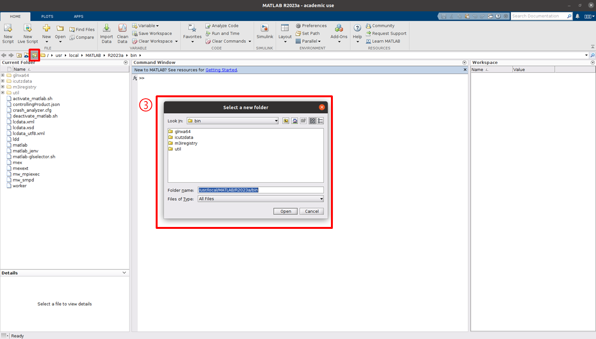Close the Getting Started banner
596x339 pixels.
[x=465, y=70]
